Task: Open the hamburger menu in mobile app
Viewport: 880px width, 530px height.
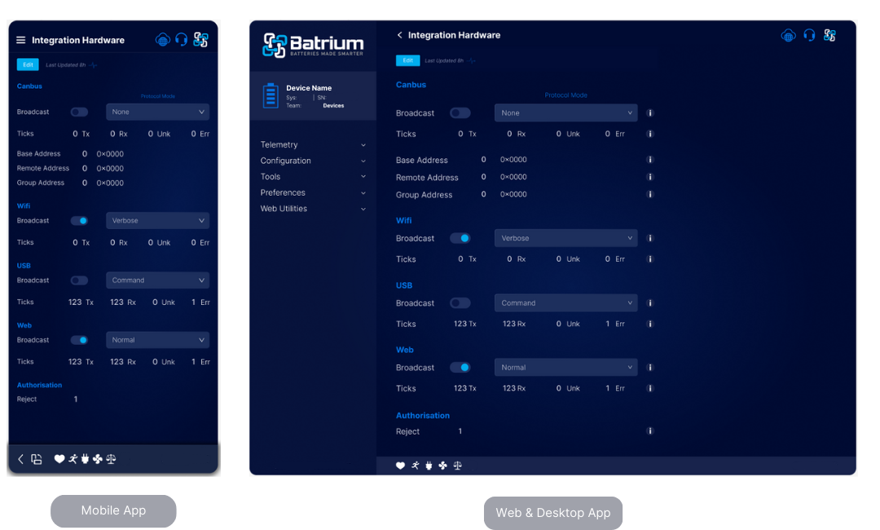Action: click(x=20, y=40)
